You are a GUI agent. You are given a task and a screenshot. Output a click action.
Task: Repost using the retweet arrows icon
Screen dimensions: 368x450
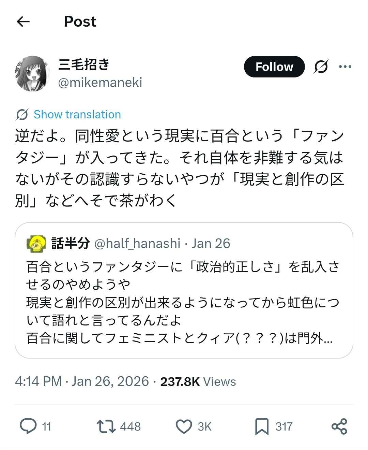click(x=106, y=426)
